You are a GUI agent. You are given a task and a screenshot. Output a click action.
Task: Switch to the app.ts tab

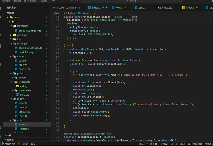142,7
